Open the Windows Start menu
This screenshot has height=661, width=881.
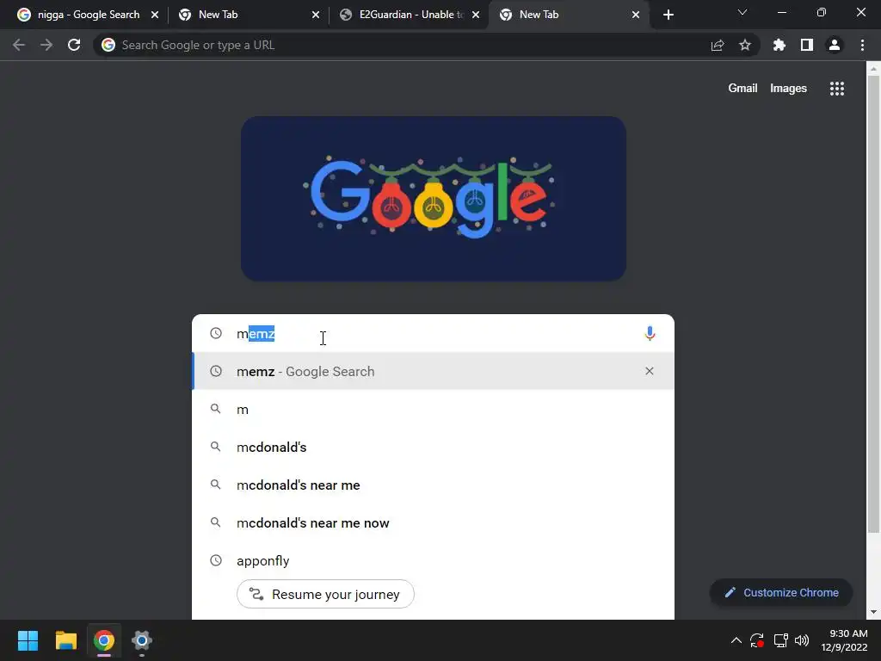[x=28, y=640]
